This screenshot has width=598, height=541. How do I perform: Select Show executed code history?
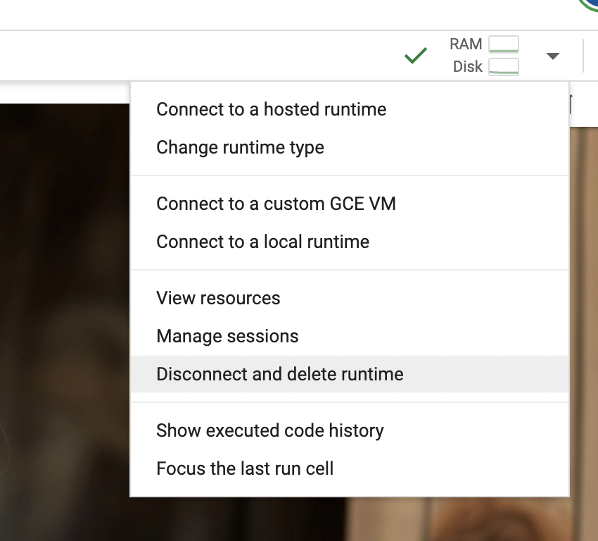point(350,430)
